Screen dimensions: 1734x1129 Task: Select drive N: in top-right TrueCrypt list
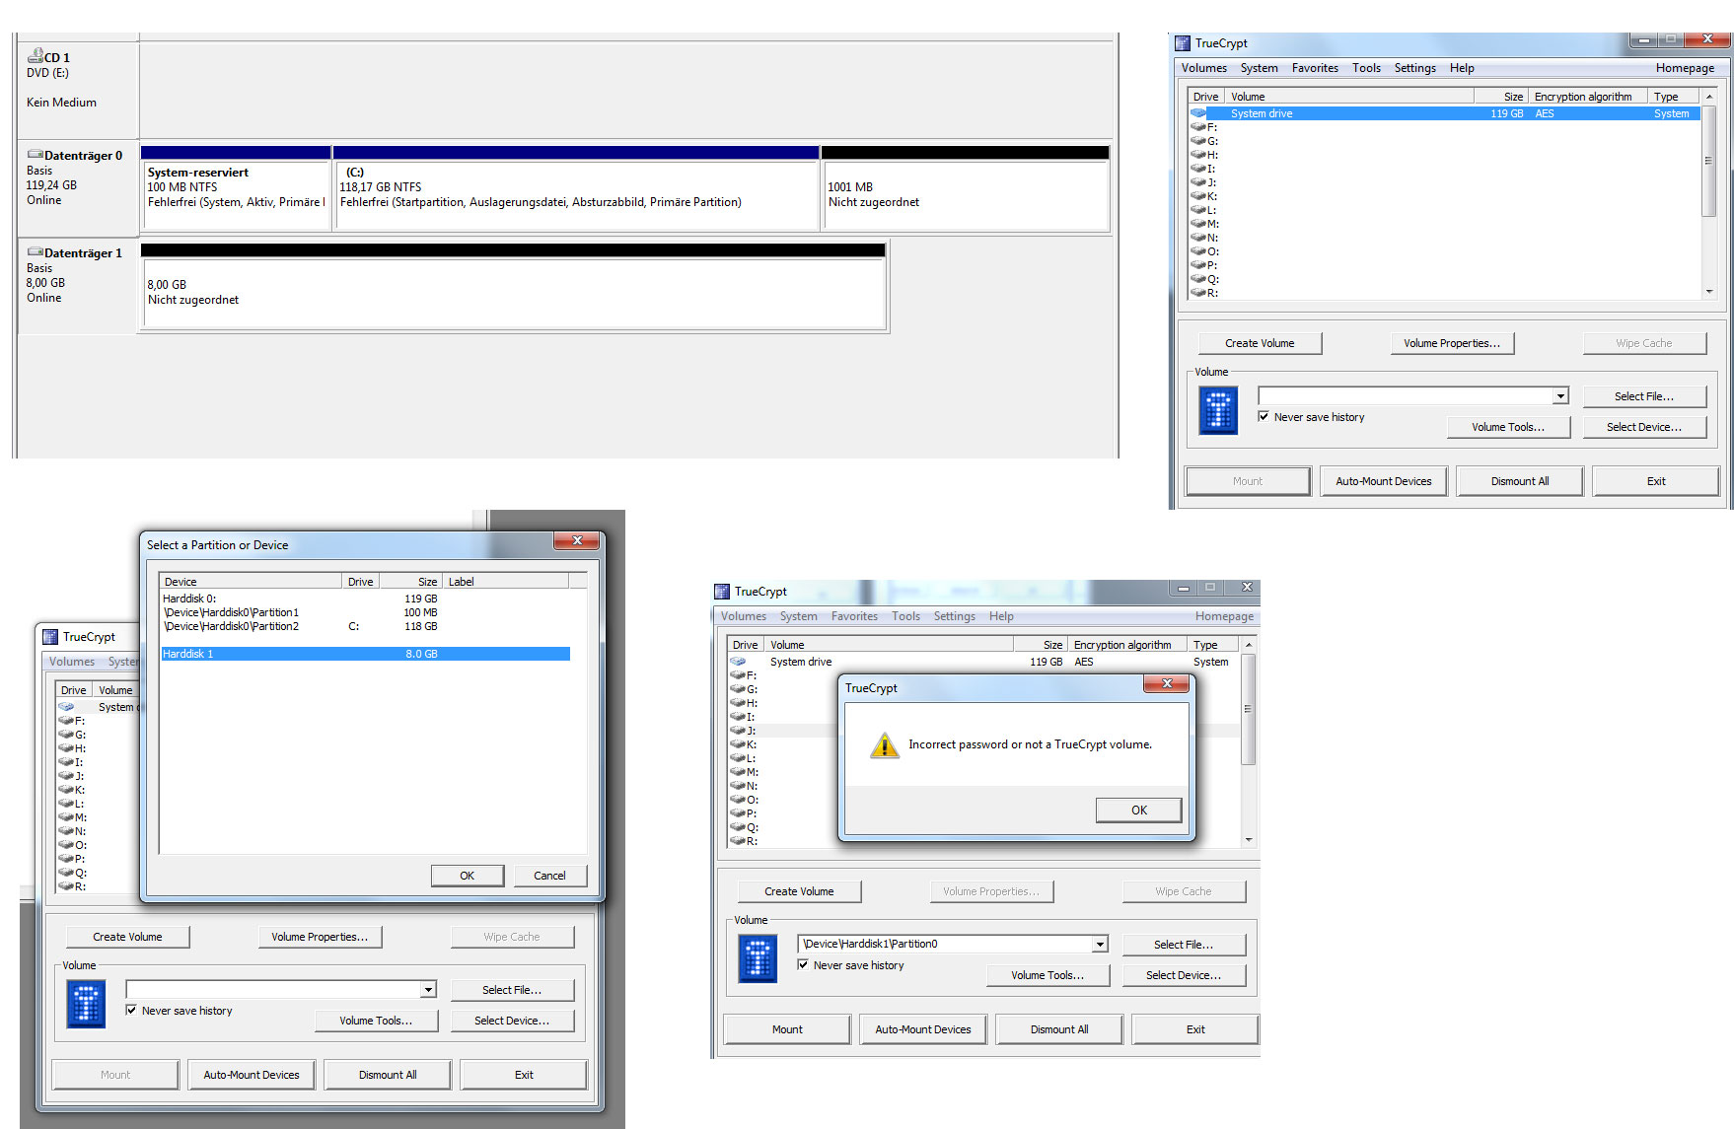pos(1205,238)
